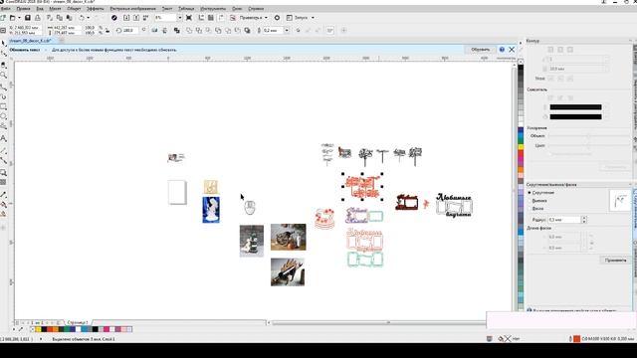Click the upper black color bar in docker
The width and height of the screenshot is (637, 358).
pyautogui.click(x=575, y=107)
